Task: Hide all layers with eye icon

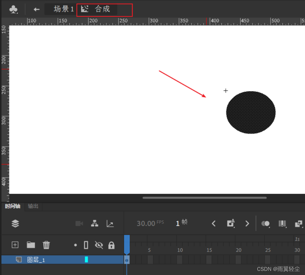Action: [99, 245]
